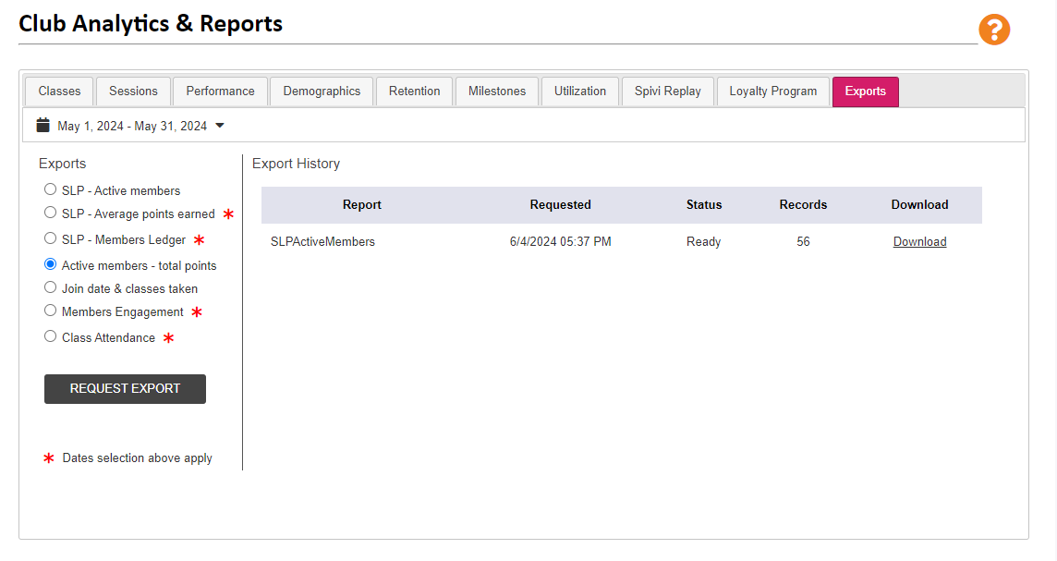Screen dimensions: 1057x561
Task: Go to the Milestones tab
Action: (496, 91)
